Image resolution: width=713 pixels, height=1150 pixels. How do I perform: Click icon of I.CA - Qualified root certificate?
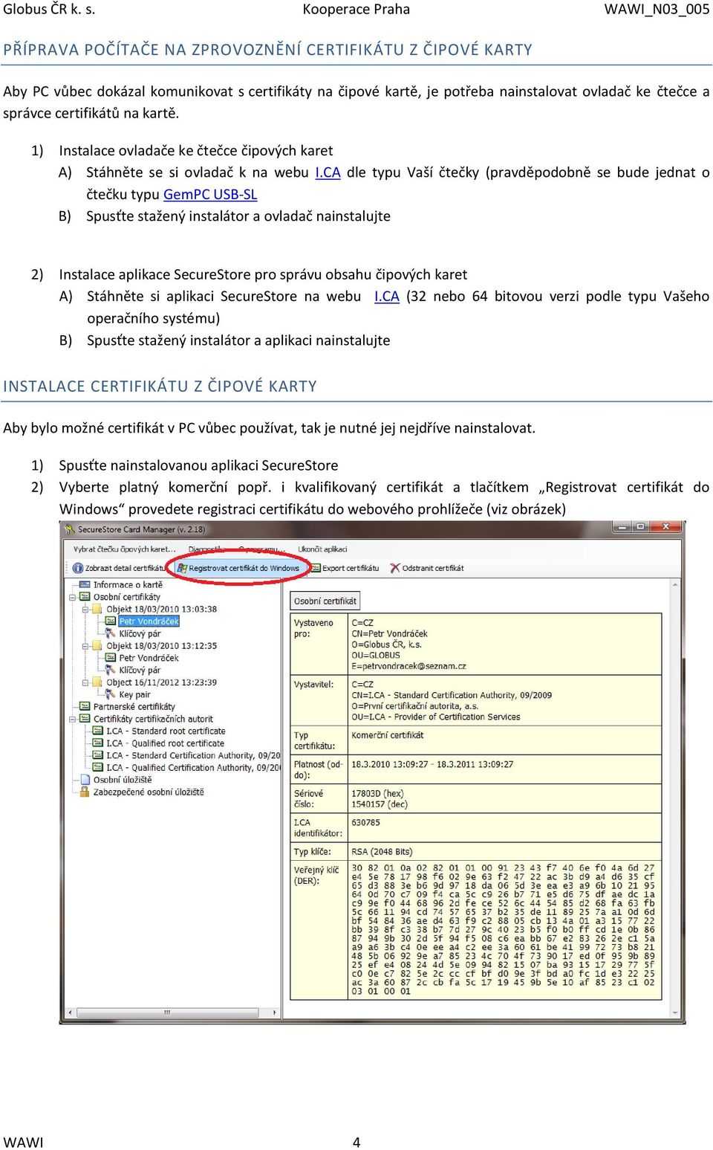click(x=98, y=743)
